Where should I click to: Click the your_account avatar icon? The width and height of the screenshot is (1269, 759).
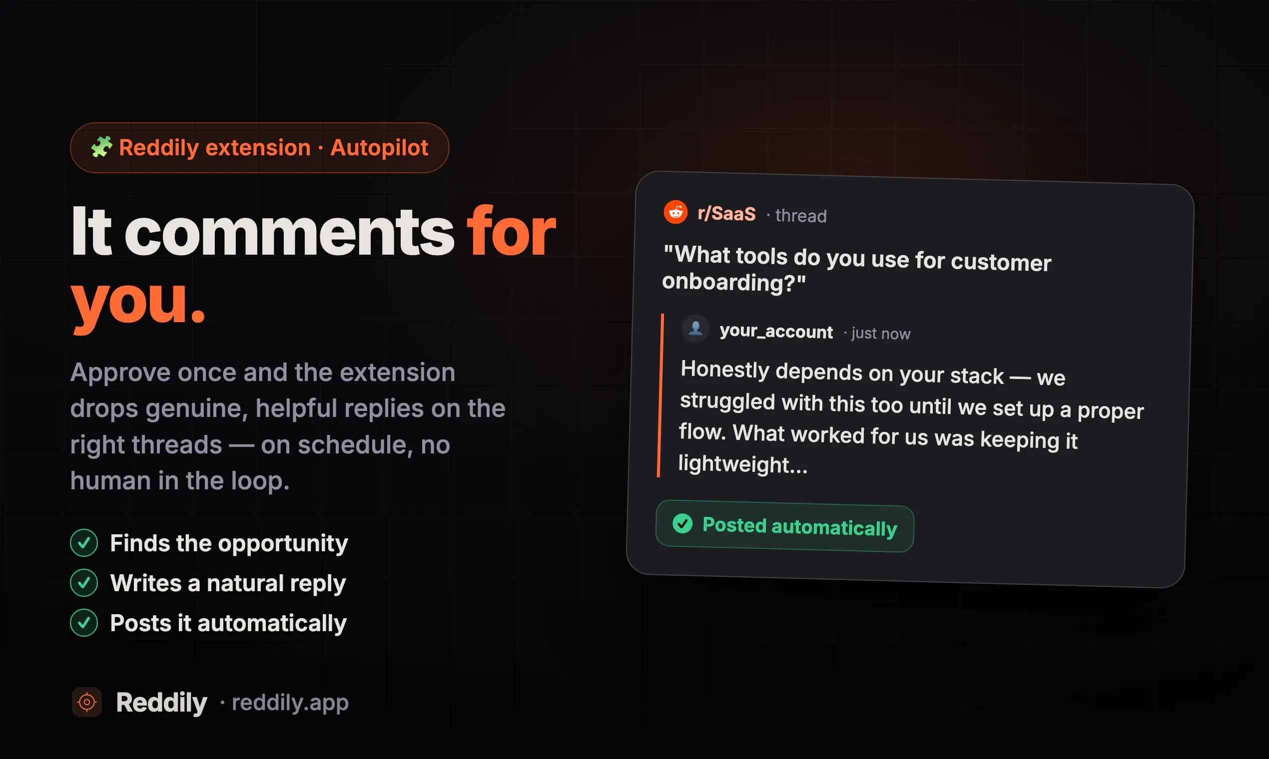coord(695,329)
